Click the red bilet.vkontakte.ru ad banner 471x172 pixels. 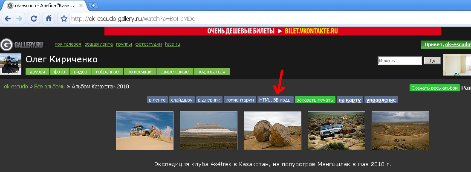coord(273,31)
